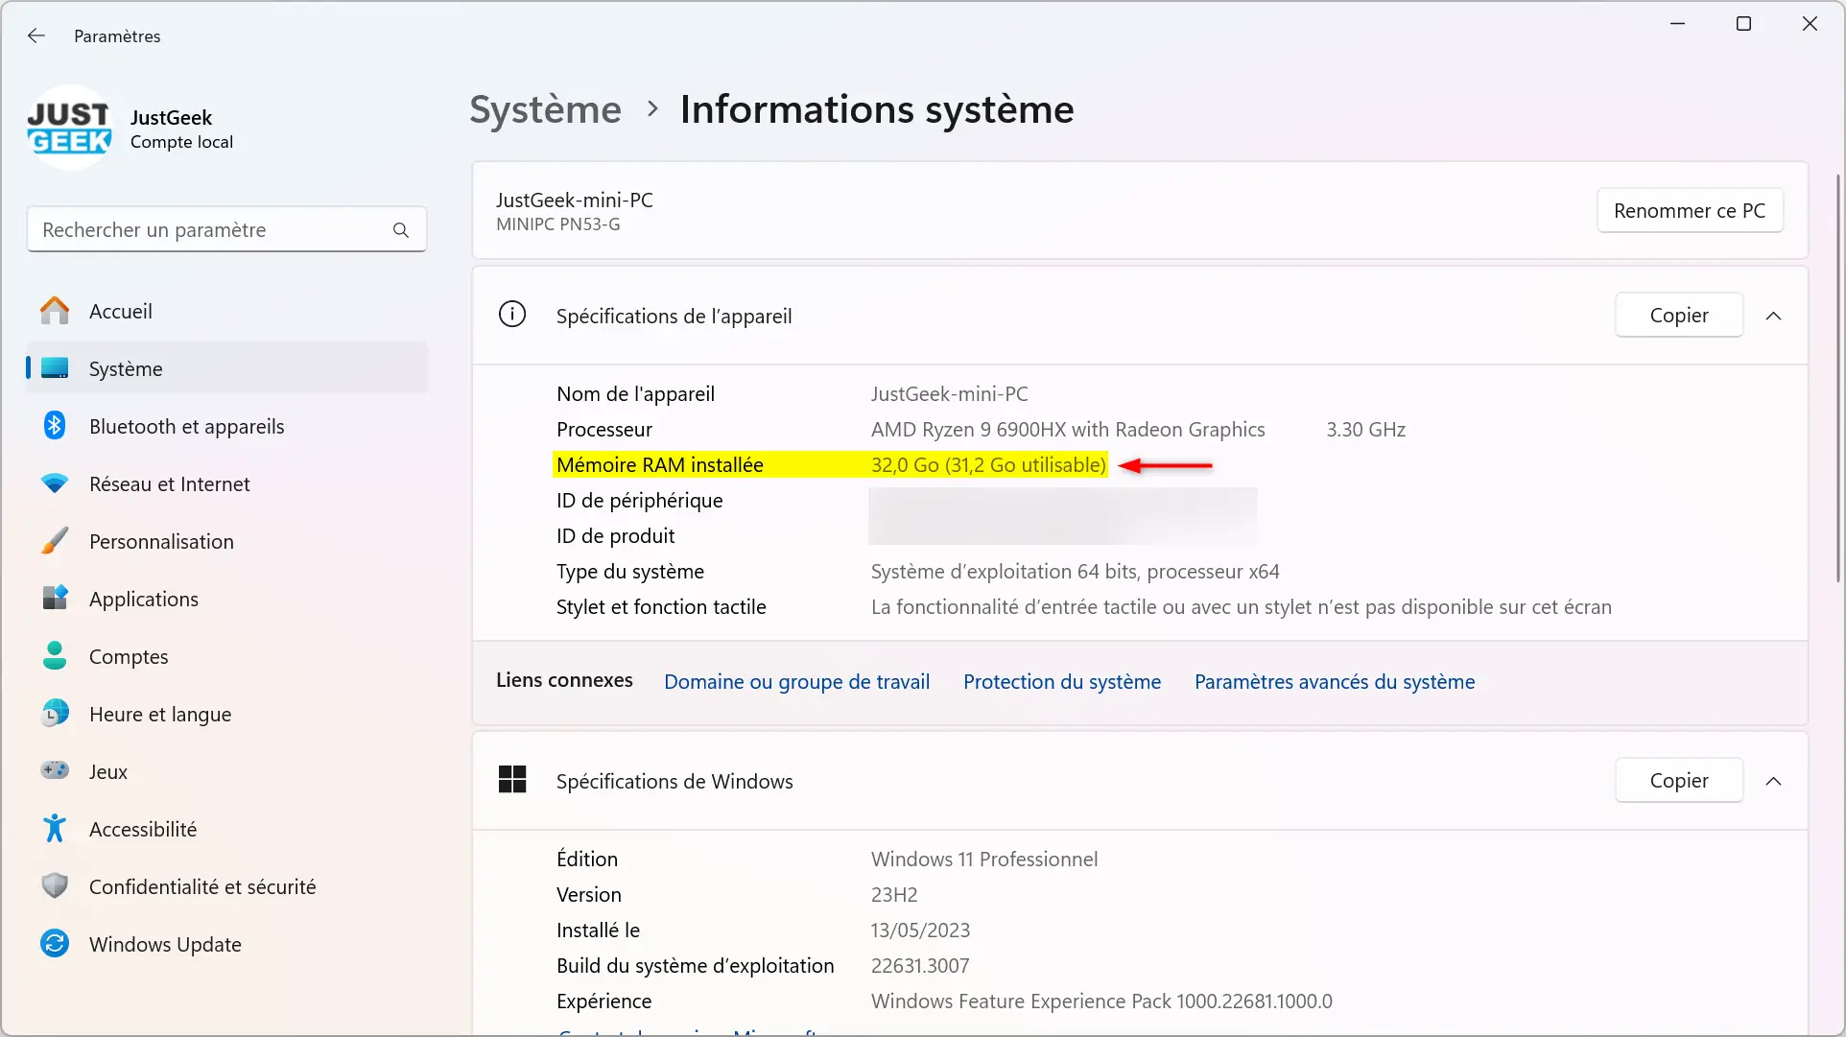The width and height of the screenshot is (1846, 1037).
Task: Click the Comptes person icon
Action: pos(55,656)
